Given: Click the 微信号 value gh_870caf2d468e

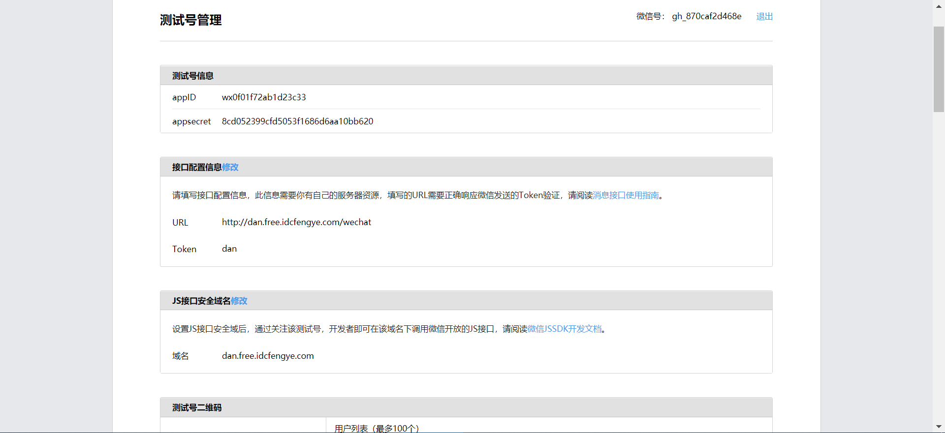Looking at the screenshot, I should 707,16.
